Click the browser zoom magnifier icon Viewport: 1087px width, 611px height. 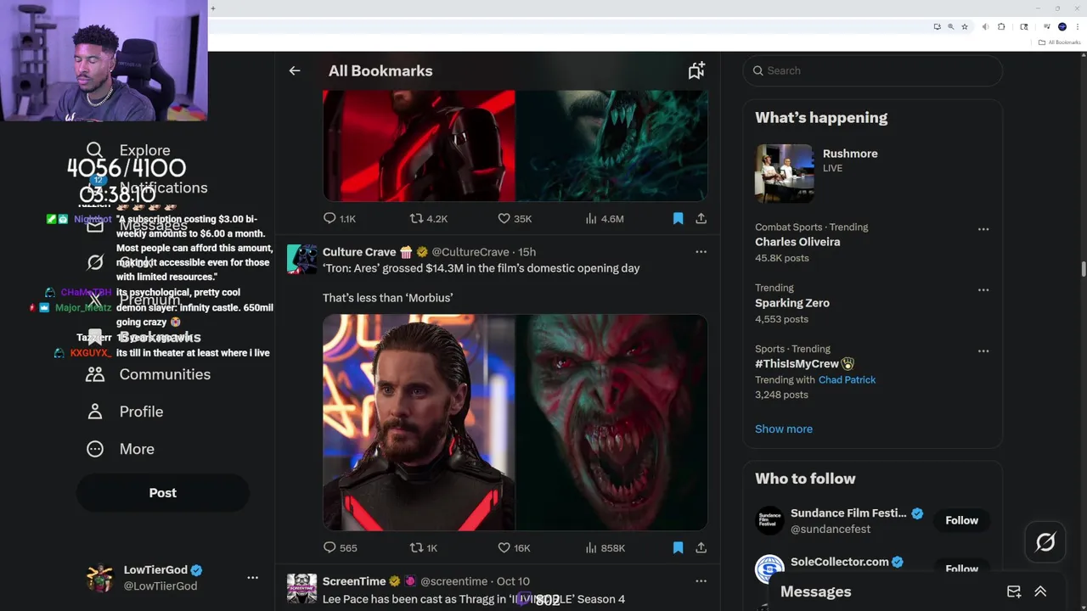(x=951, y=27)
